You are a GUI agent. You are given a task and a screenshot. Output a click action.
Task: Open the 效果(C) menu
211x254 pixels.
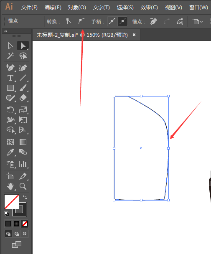click(x=149, y=8)
